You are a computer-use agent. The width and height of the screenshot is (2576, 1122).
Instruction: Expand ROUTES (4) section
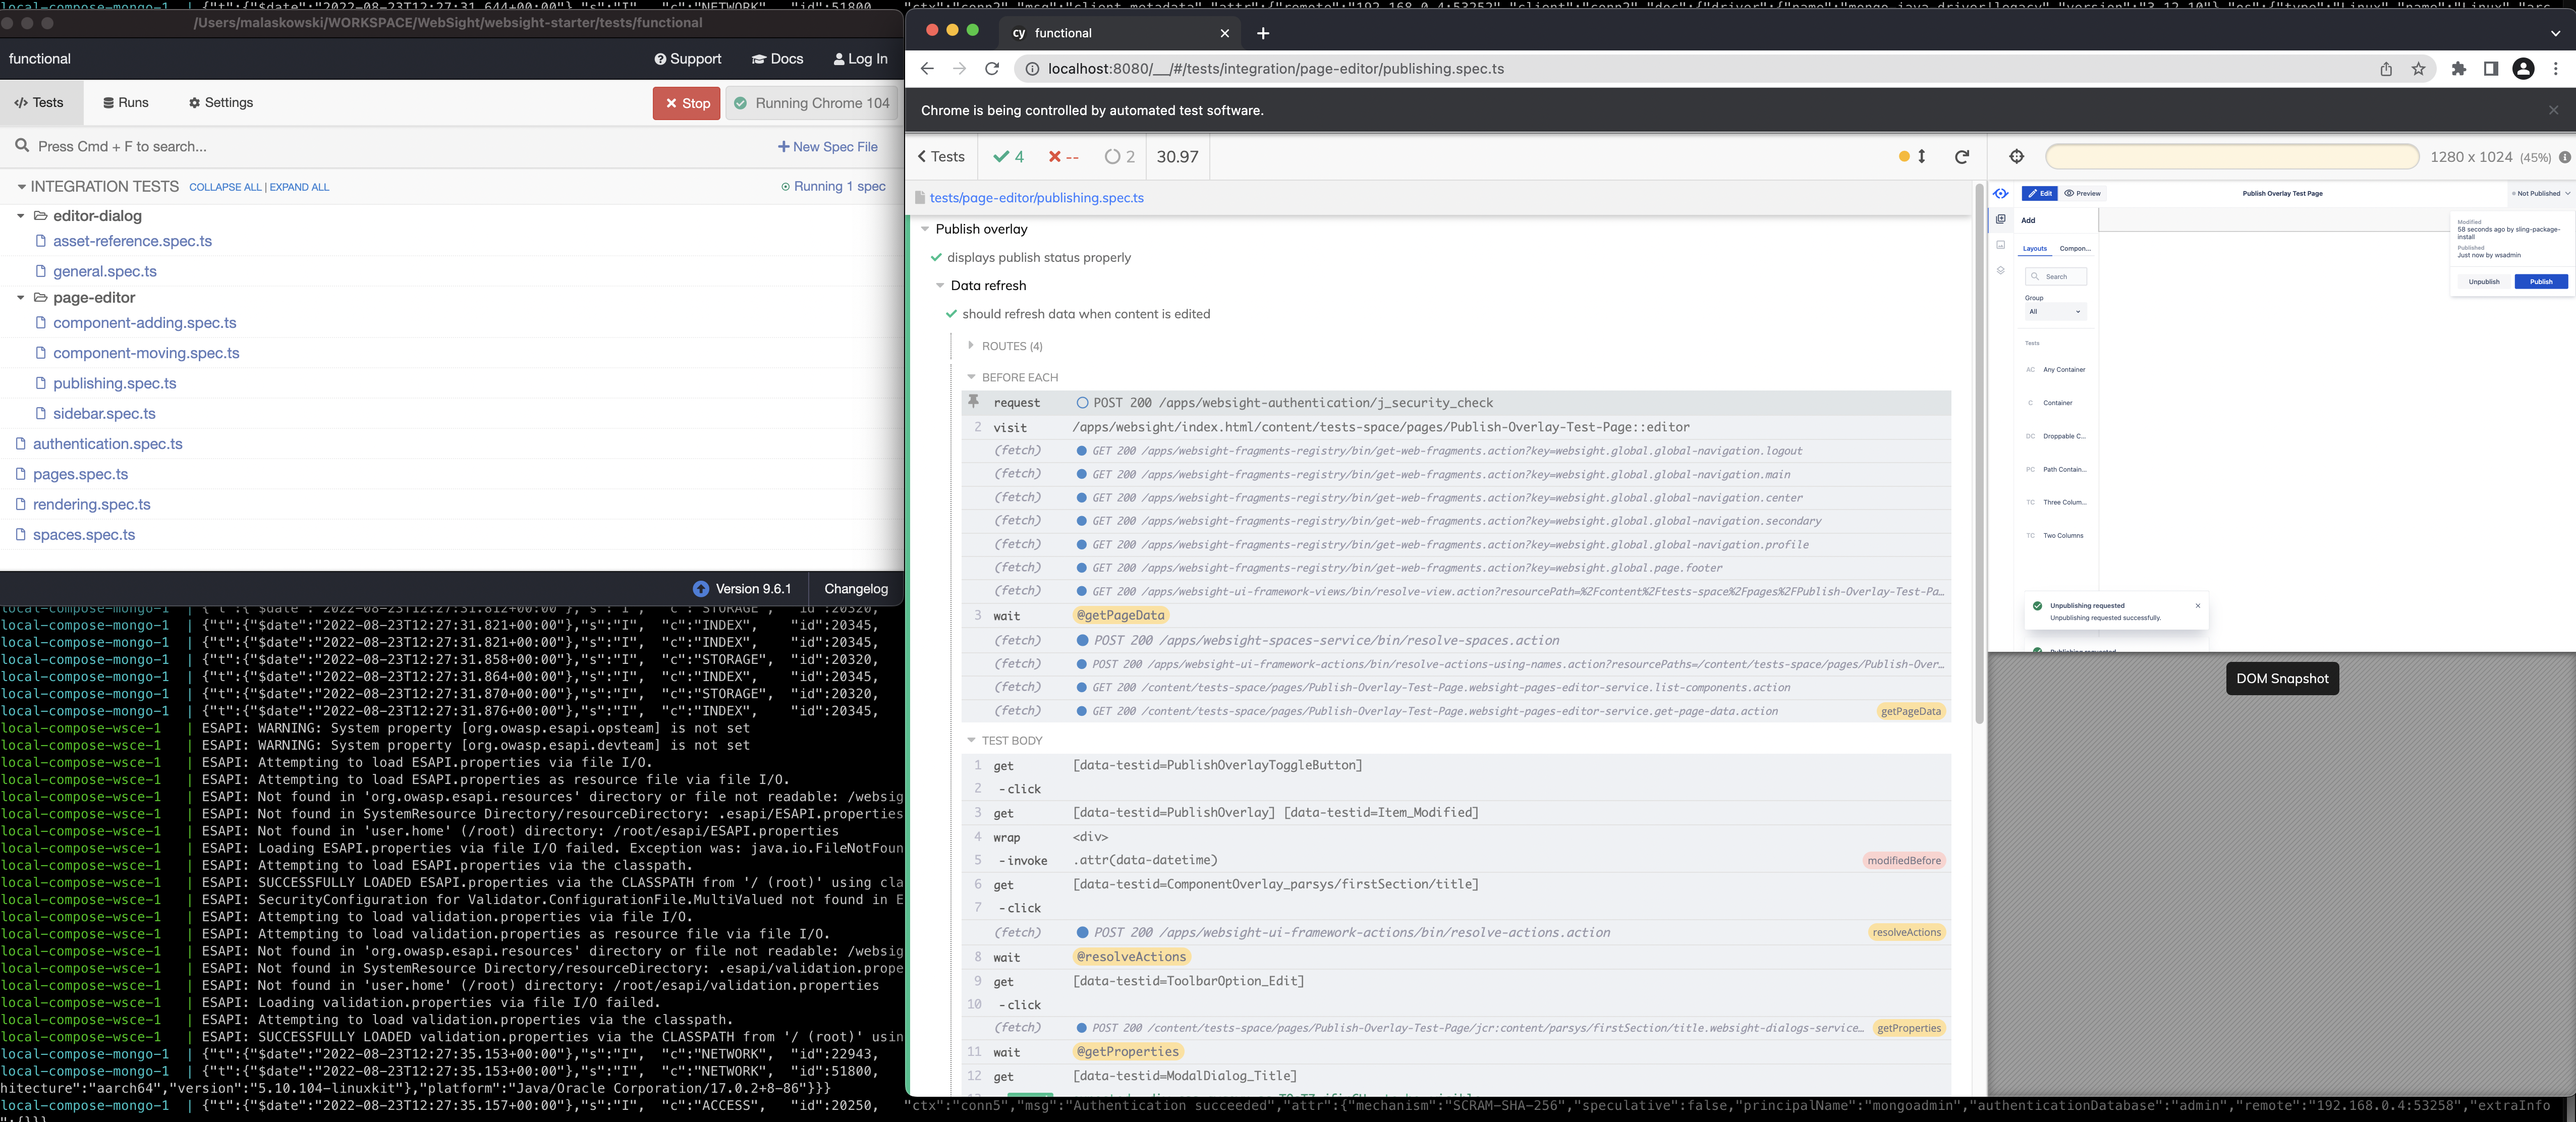point(971,345)
